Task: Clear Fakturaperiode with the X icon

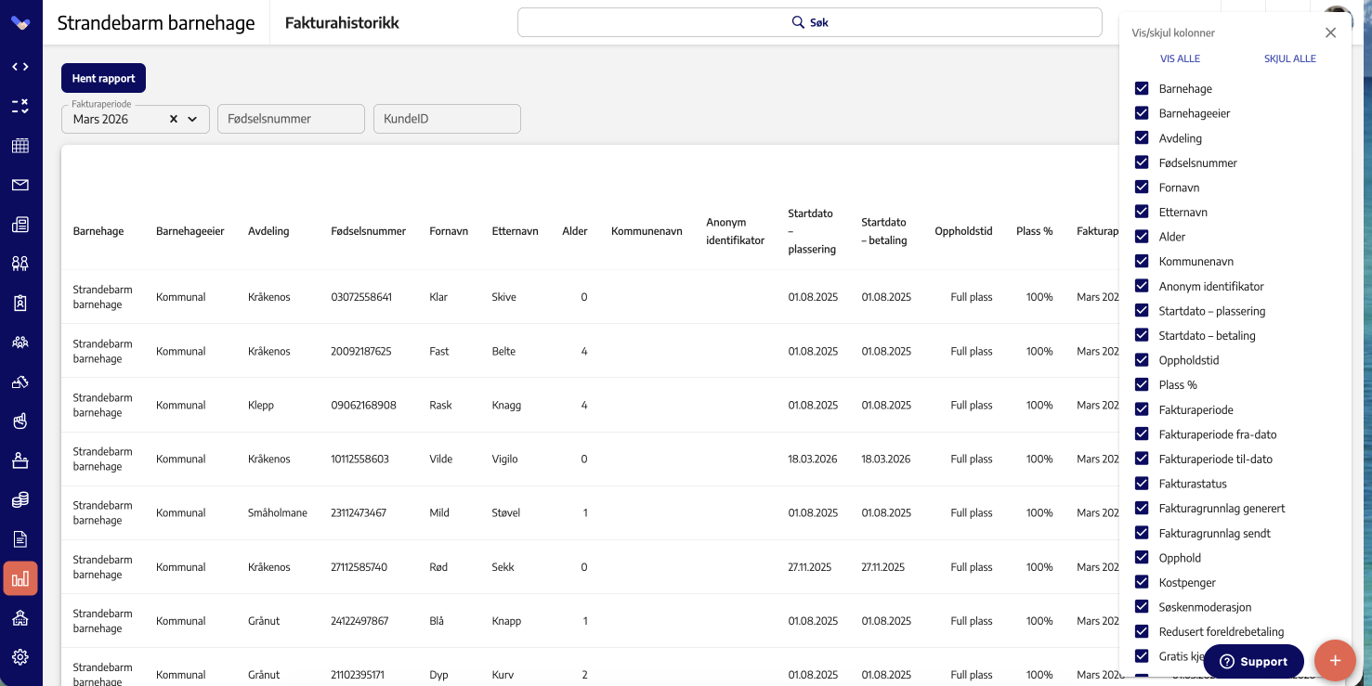Action: 174,119
